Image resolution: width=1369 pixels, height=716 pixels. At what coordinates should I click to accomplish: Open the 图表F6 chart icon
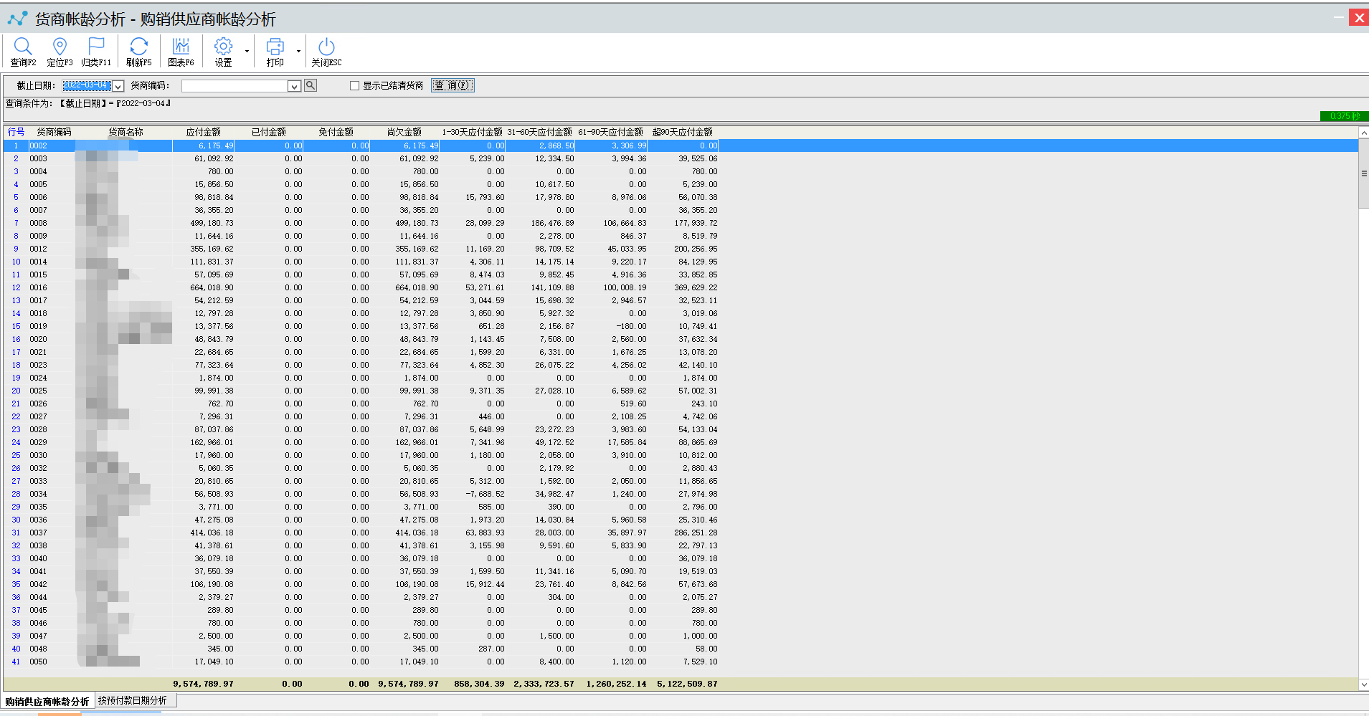[x=181, y=47]
